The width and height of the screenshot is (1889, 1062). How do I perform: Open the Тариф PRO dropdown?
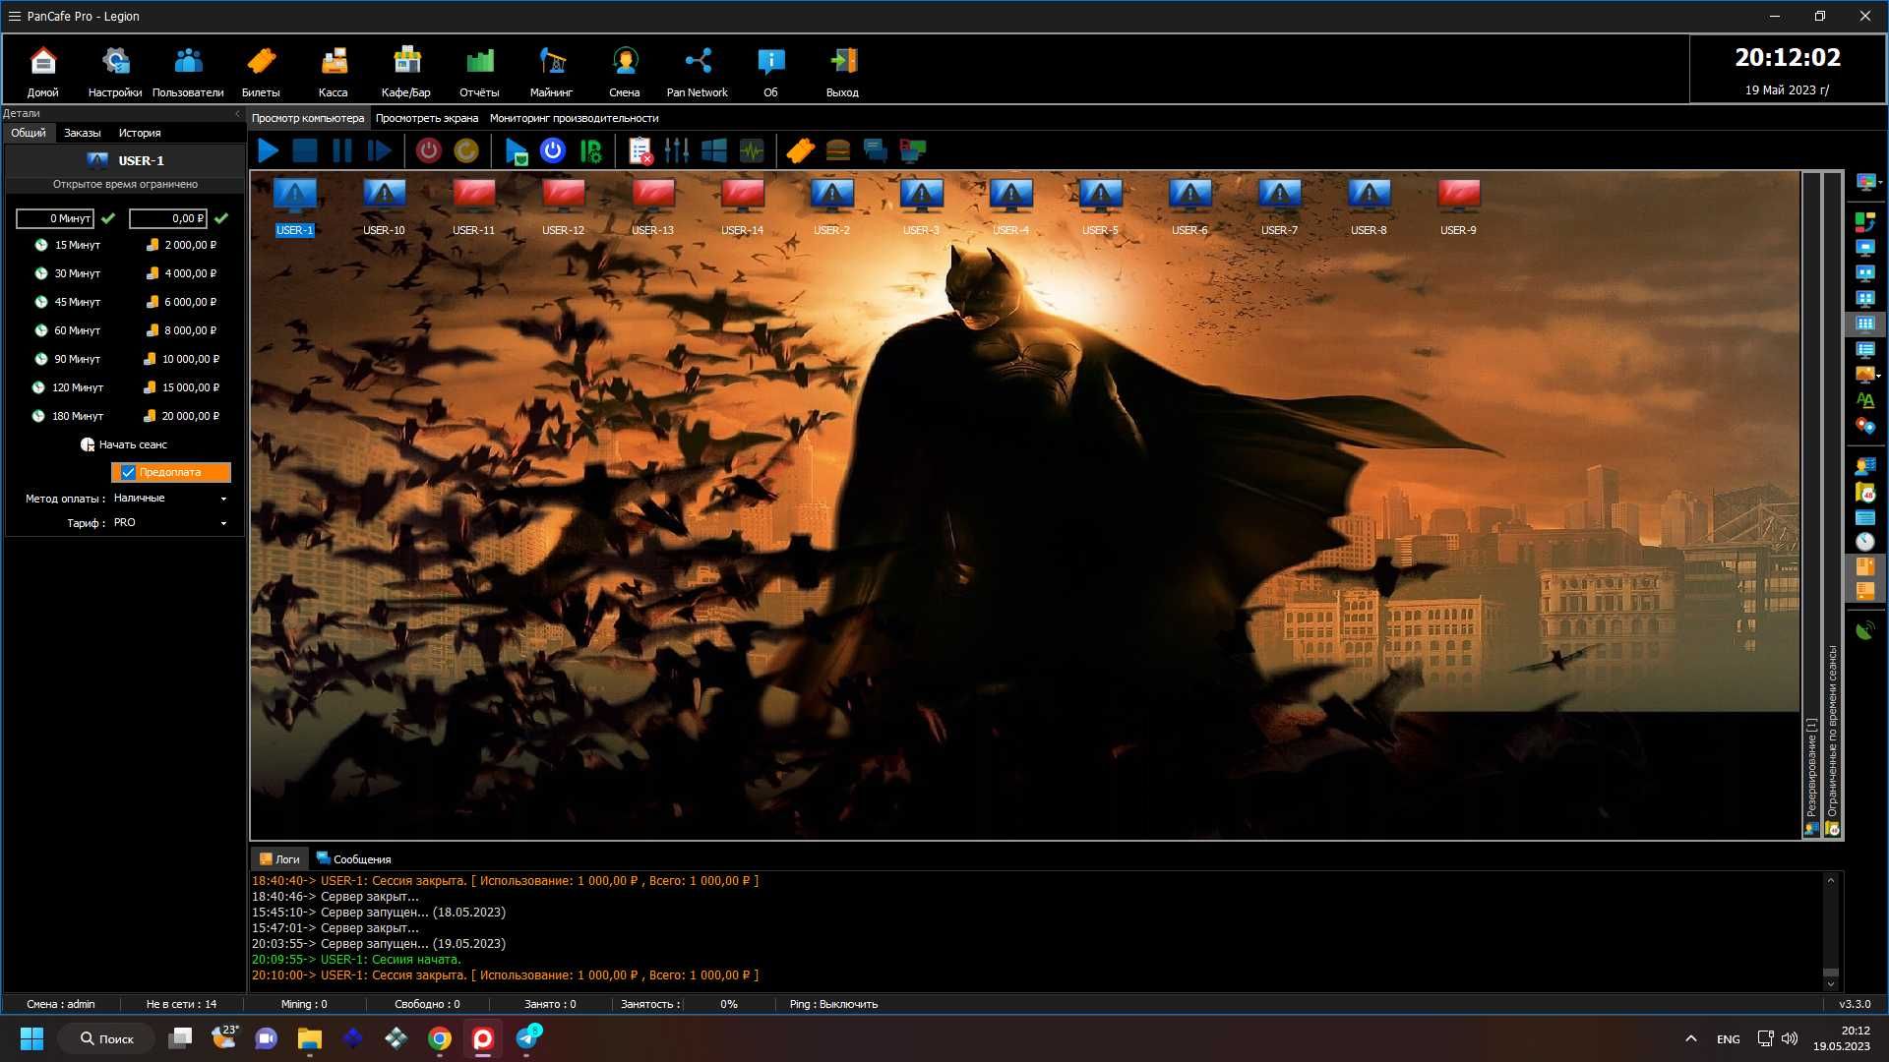[170, 523]
